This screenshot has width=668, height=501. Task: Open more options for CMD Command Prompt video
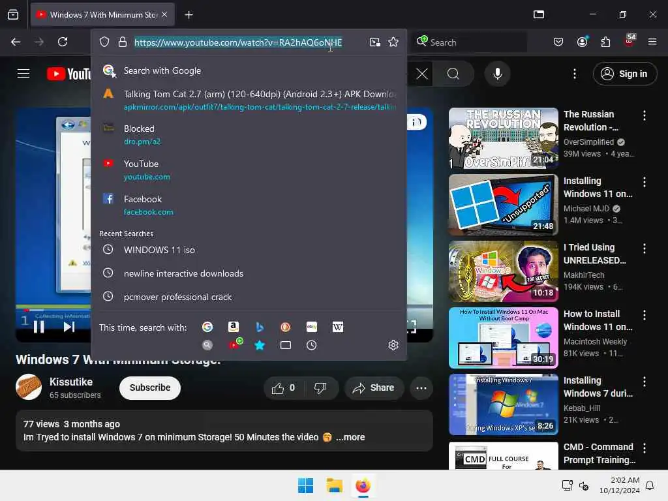tap(644, 448)
